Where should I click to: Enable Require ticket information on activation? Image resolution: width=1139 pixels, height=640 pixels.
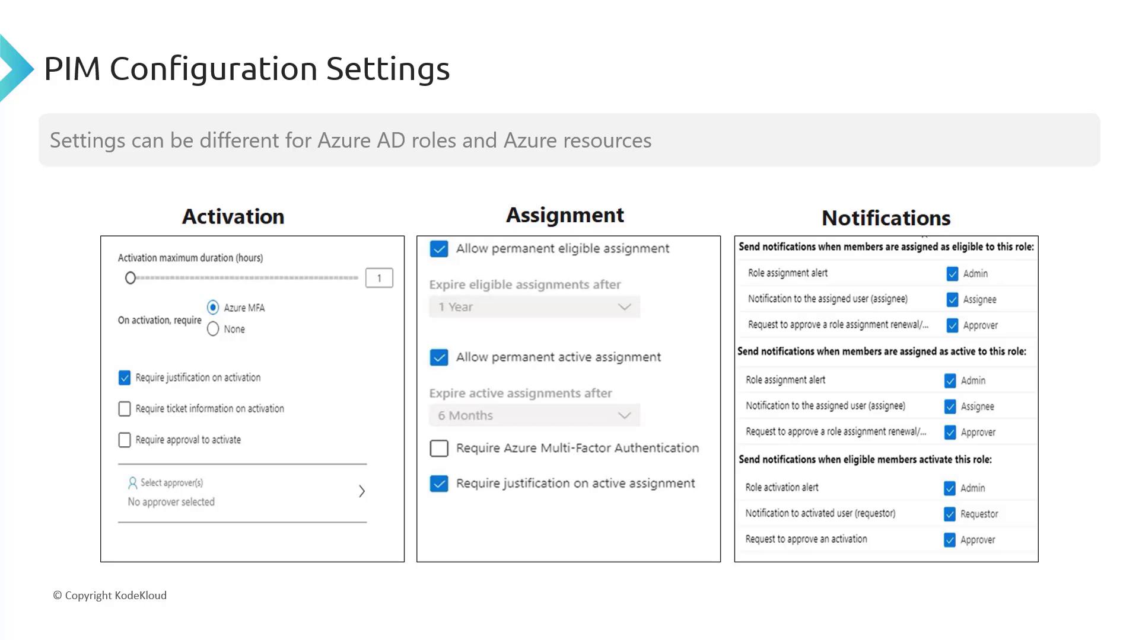(125, 409)
